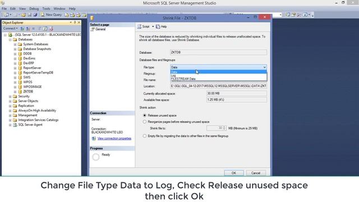Open the File menu
Screen dimensions: 359x202
4,9
